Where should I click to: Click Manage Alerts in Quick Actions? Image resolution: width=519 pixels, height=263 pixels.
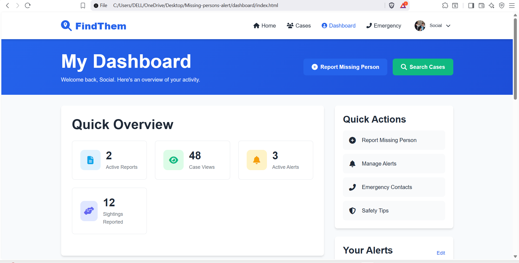pos(394,164)
